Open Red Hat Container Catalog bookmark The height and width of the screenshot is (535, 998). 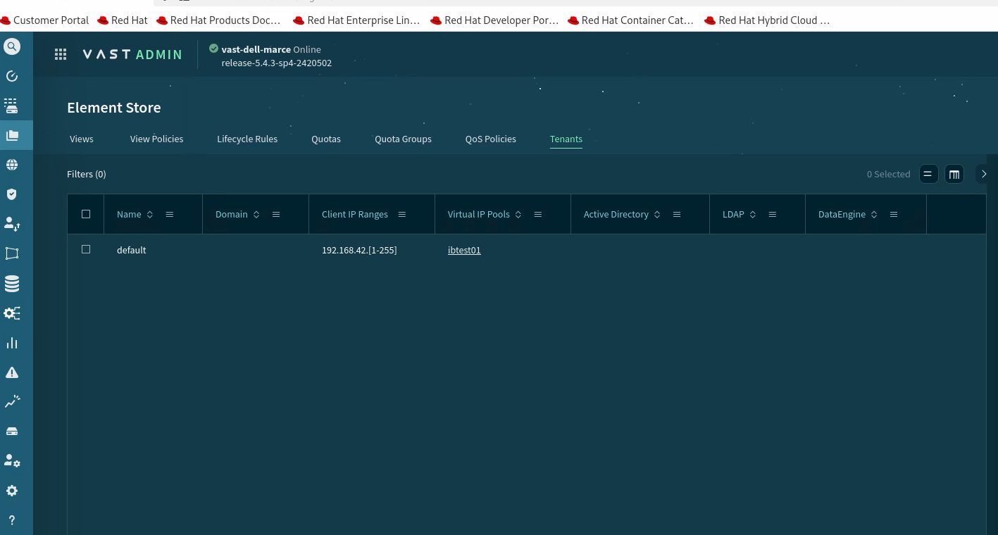[631, 20]
